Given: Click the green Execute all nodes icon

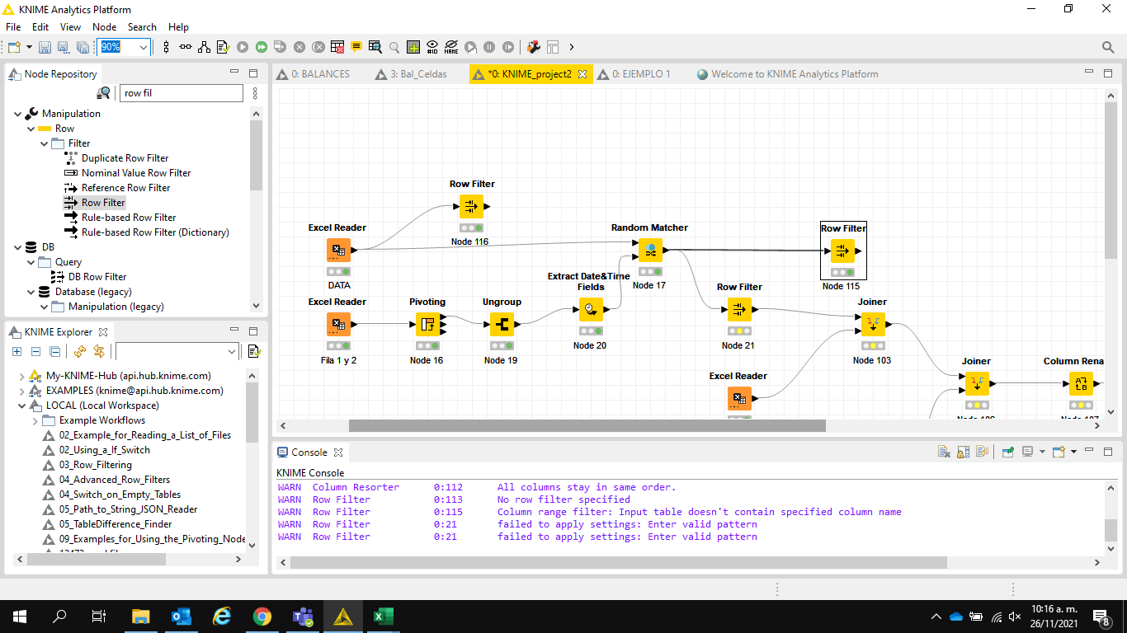Looking at the screenshot, I should coord(261,47).
